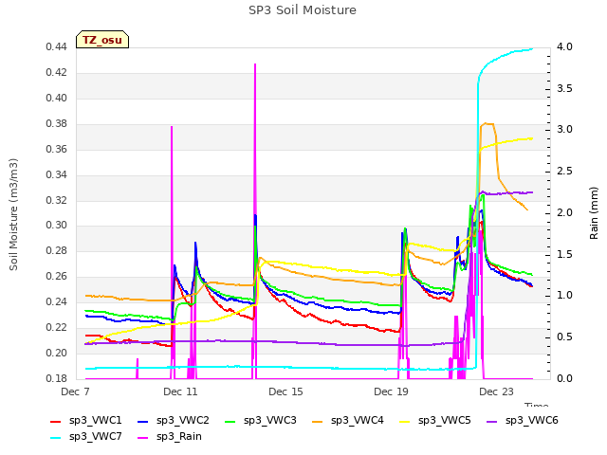
Task: Select the sp3_VWC3 legend entry
Action: (261, 420)
